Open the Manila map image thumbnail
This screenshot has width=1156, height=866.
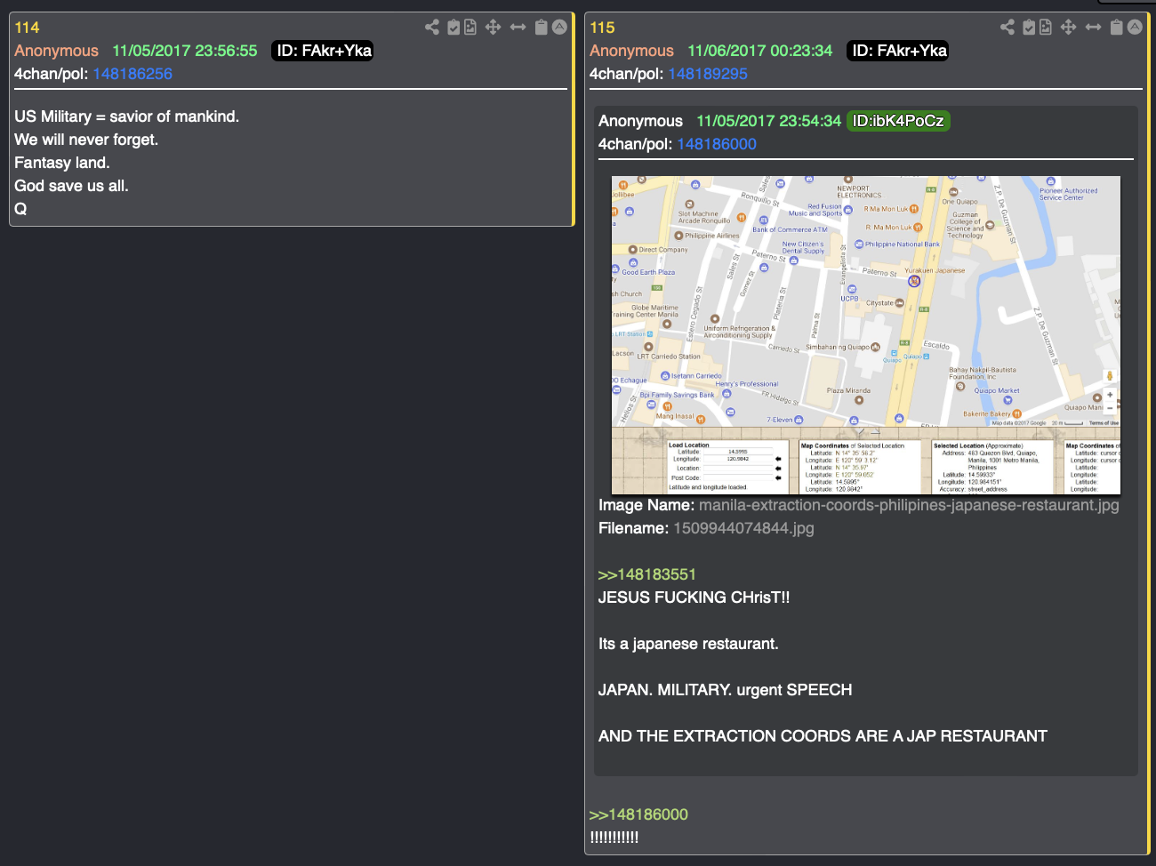point(866,335)
